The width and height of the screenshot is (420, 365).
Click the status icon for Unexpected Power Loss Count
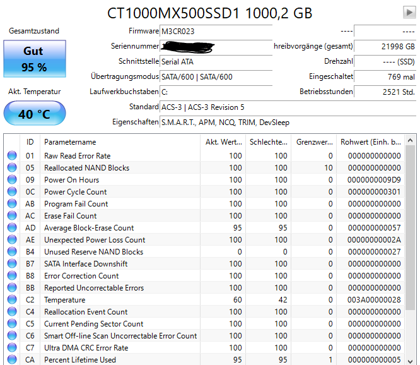(x=12, y=239)
